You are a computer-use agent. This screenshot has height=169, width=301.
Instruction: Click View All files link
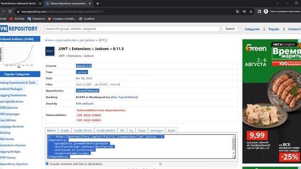click(115, 84)
